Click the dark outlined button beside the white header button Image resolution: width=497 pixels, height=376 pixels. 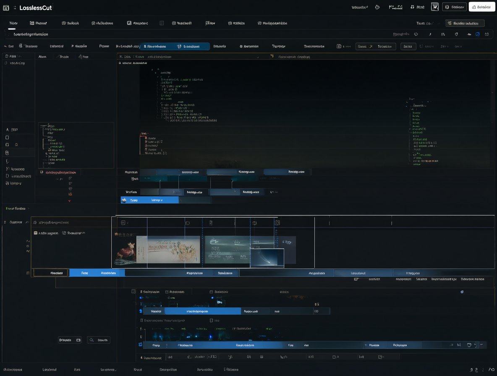pyautogui.click(x=454, y=7)
